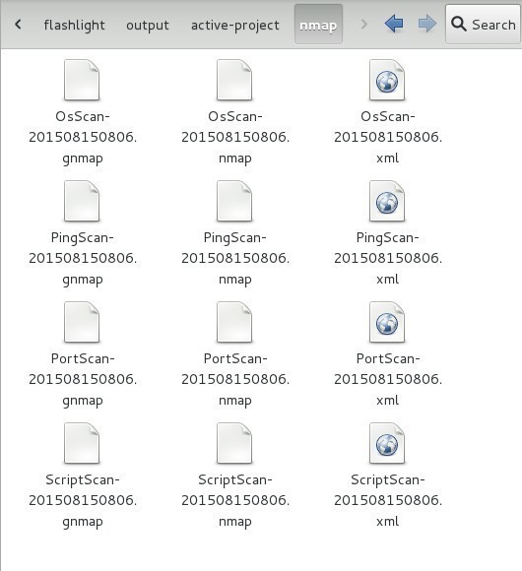The height and width of the screenshot is (571, 522).
Task: Go forward with the blue right arrow
Action: pyautogui.click(x=426, y=24)
